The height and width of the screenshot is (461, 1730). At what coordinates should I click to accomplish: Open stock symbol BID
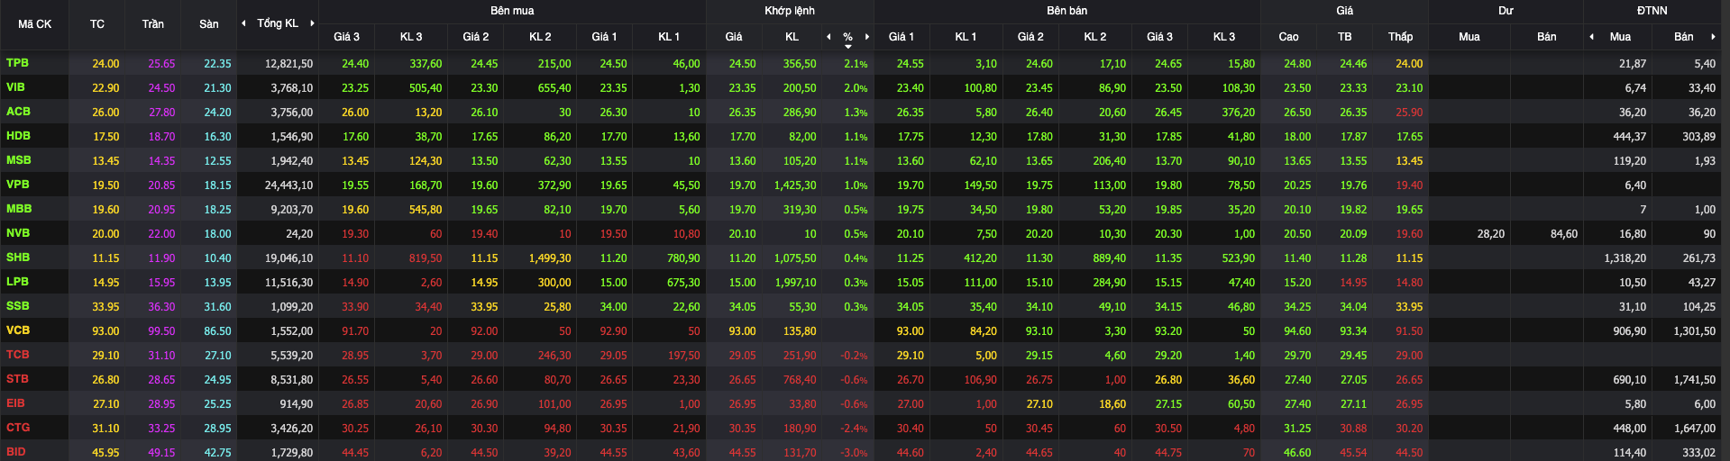pyautogui.click(x=16, y=452)
